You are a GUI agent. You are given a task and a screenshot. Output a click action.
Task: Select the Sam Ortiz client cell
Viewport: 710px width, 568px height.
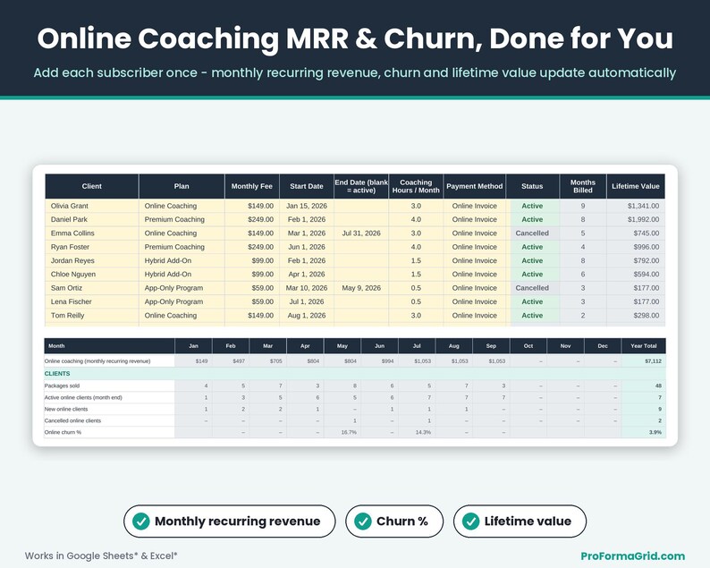click(92, 288)
